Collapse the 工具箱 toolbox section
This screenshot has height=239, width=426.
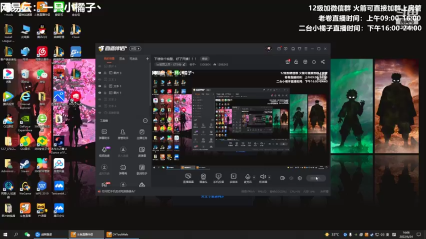coord(145,121)
